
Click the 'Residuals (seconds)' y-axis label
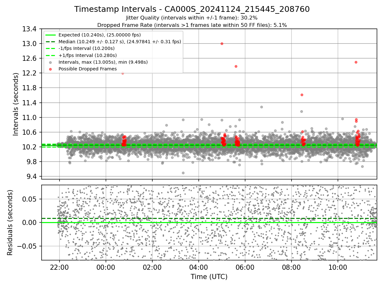point(10,222)
